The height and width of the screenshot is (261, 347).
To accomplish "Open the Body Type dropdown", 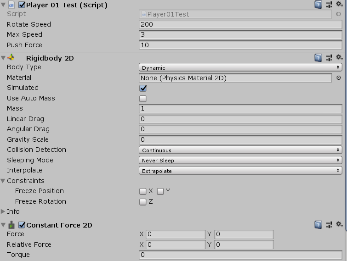I will 240,67.
